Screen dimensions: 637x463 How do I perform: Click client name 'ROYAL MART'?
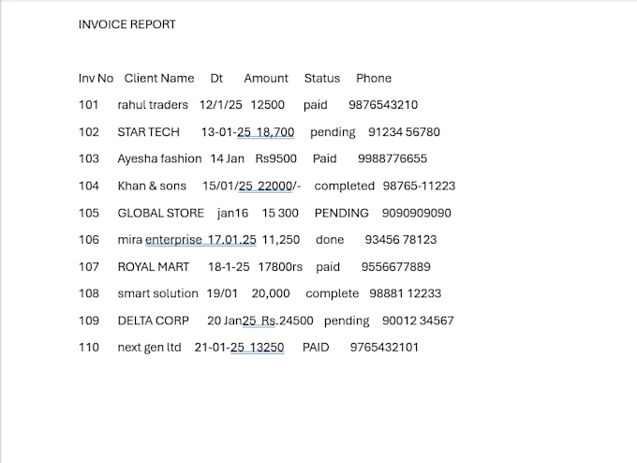click(154, 267)
